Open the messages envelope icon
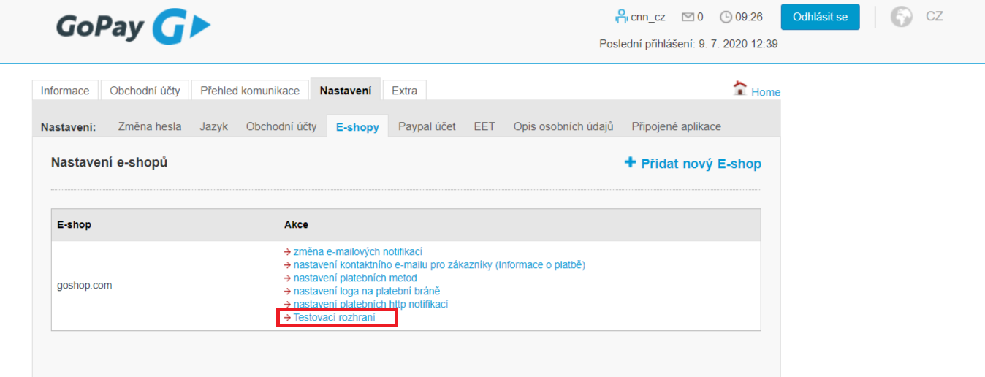Screen dimensions: 985x377 688,17
